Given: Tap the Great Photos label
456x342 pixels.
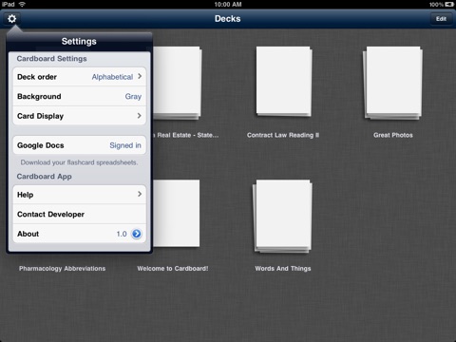Looking at the screenshot, I should 393,135.
